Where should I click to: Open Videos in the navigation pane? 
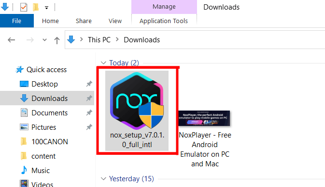tap(42, 184)
